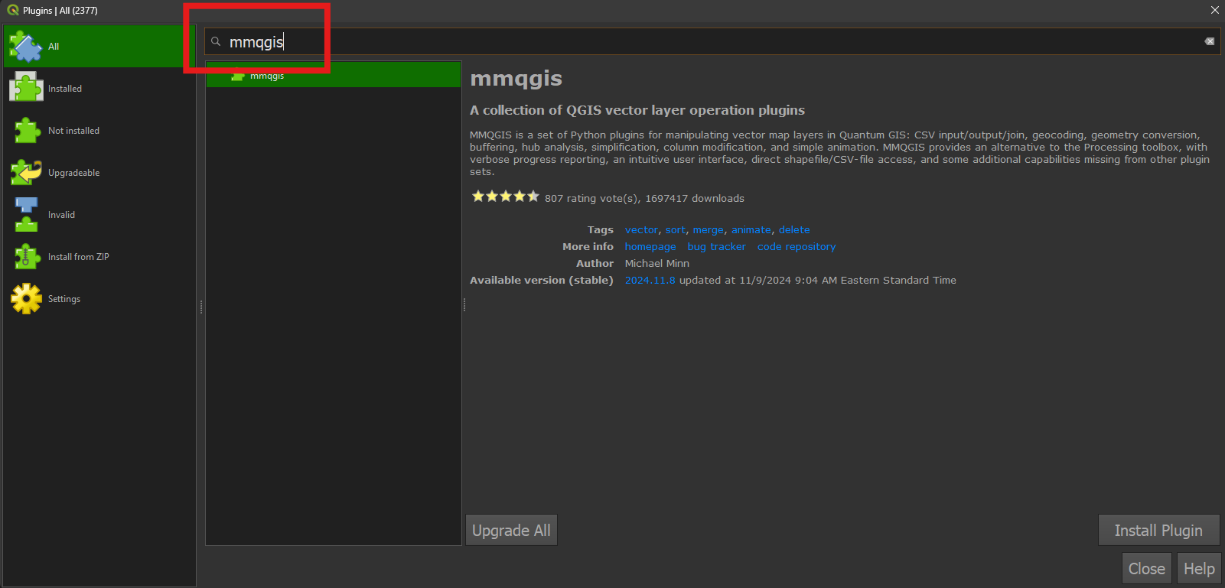The width and height of the screenshot is (1225, 588).
Task: Open the bug tracker link
Action: [x=716, y=246]
